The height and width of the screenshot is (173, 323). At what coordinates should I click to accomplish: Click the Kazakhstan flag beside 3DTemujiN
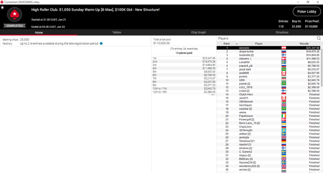pyautogui.click(x=284, y=130)
